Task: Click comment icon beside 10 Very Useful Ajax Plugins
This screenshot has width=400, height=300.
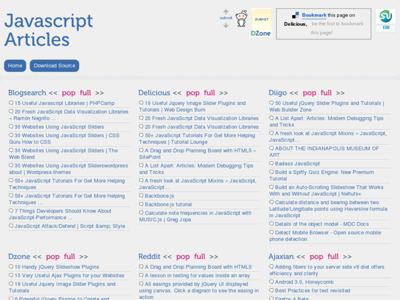Action: pos(11,275)
